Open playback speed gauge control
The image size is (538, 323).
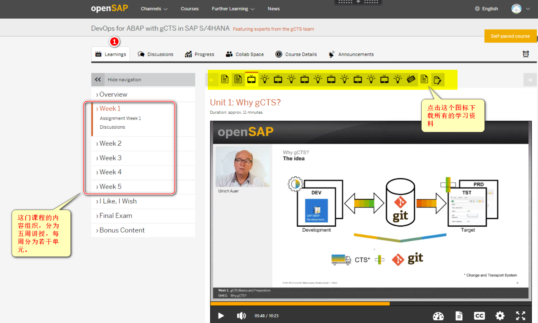tap(438, 316)
